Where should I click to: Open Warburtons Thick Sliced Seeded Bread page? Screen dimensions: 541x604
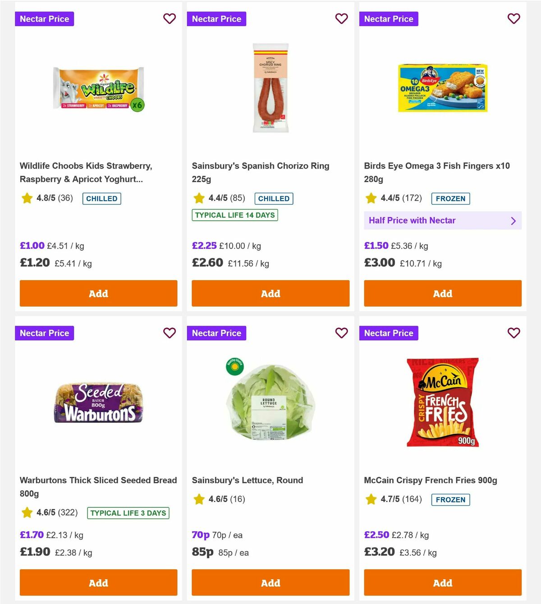click(98, 487)
